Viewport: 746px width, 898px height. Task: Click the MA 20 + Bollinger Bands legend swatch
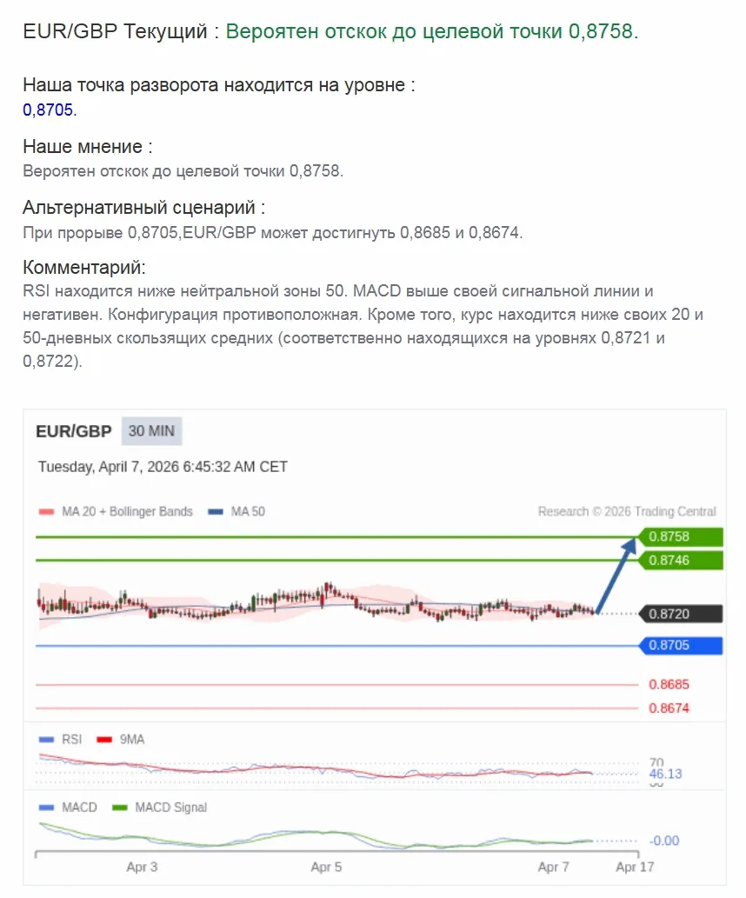47,511
